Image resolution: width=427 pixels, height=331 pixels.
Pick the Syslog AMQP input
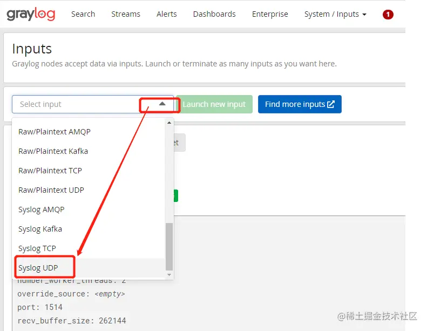[89, 210]
